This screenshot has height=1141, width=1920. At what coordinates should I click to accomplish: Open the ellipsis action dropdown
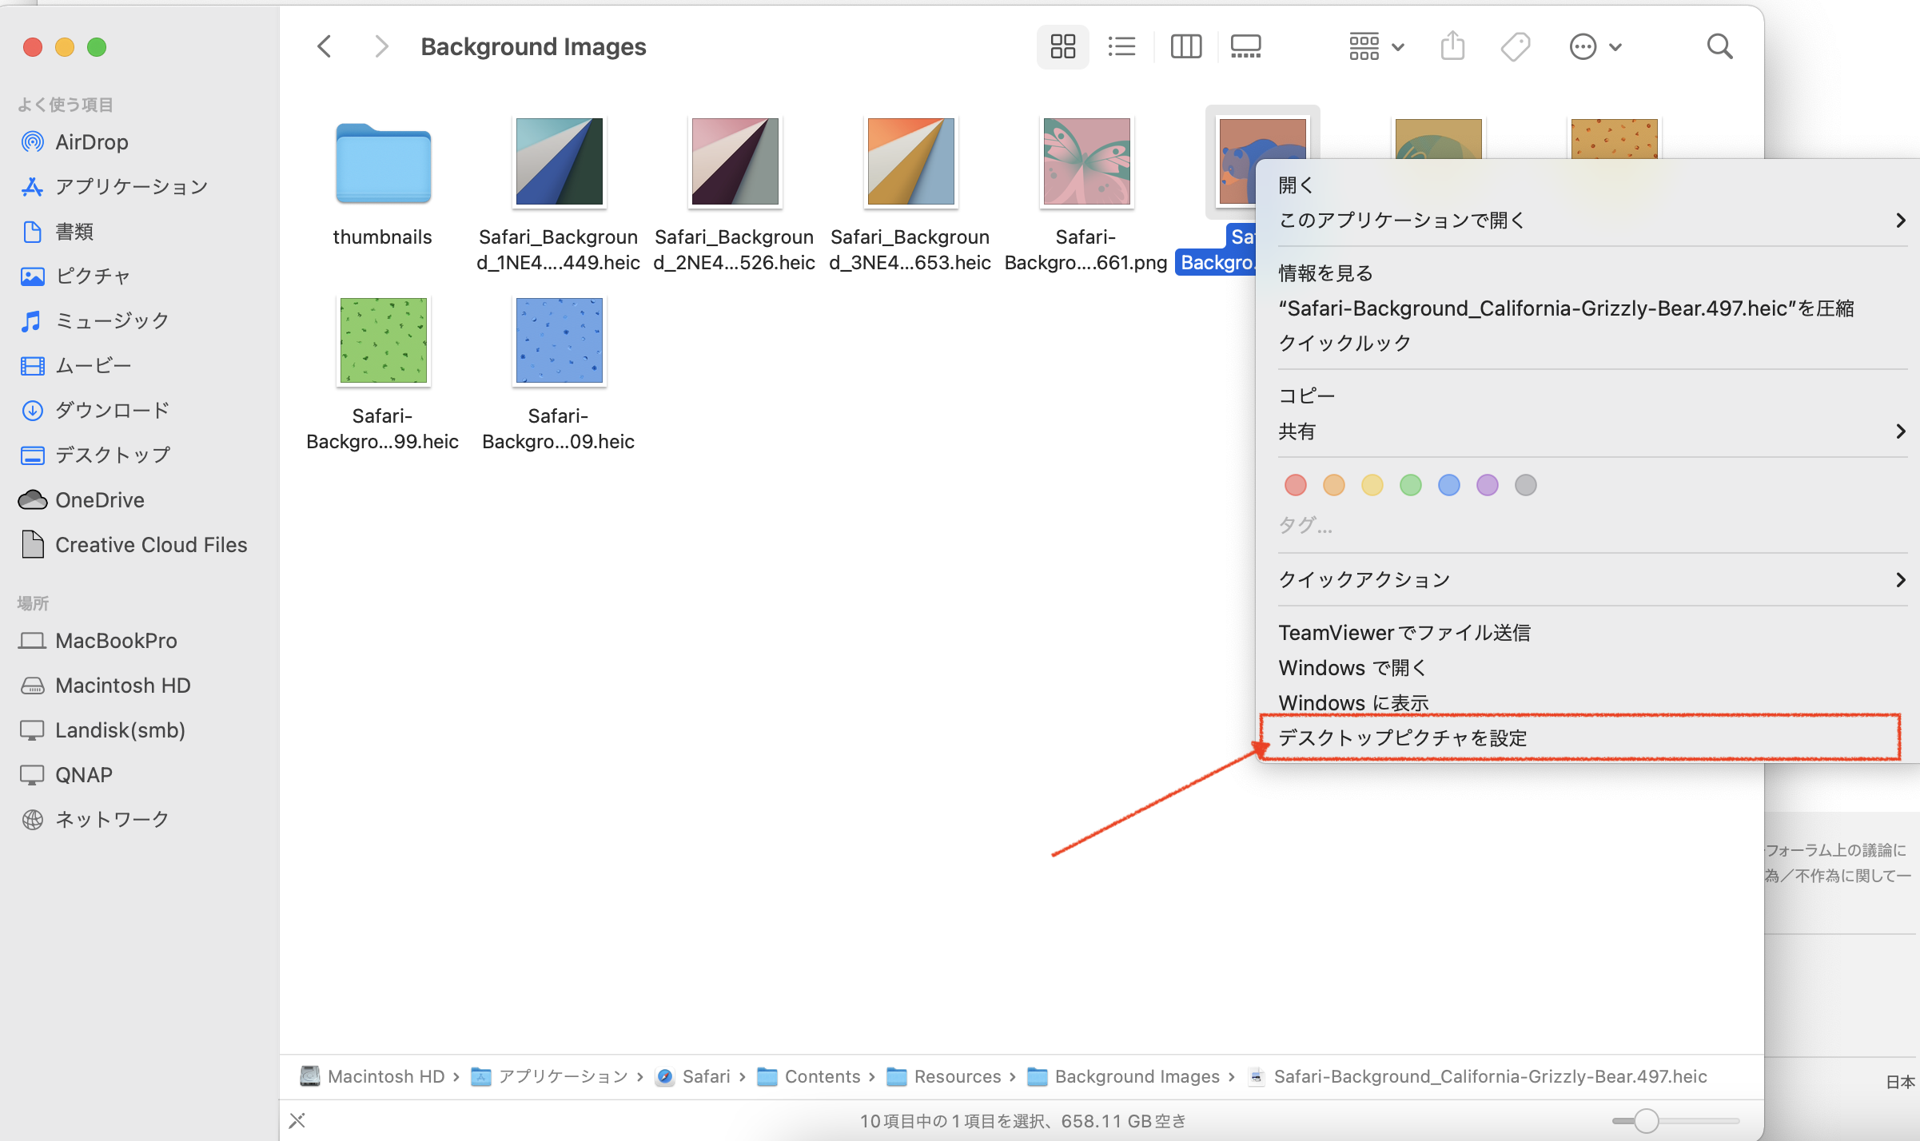1595,46
